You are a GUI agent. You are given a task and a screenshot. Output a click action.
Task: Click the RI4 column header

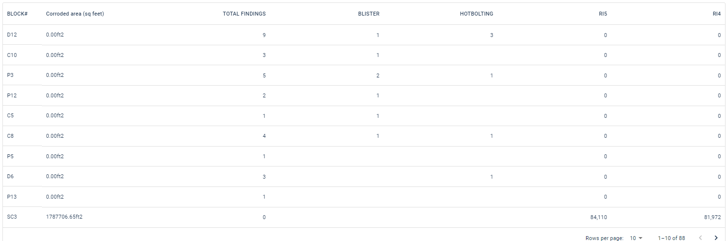pyautogui.click(x=716, y=14)
